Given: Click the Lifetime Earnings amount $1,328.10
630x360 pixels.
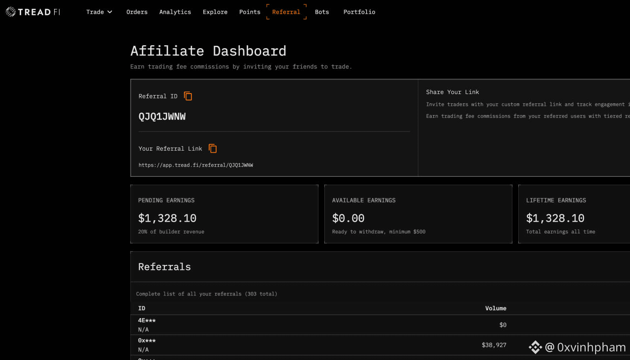Looking at the screenshot, I should (555, 218).
